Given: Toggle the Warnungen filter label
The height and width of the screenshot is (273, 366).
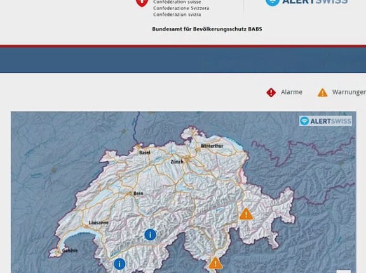Looking at the screenshot, I should [x=349, y=92].
